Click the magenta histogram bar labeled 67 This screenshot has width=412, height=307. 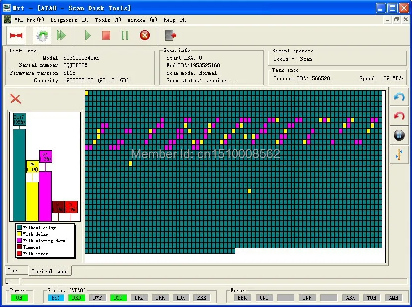[x=45, y=196]
